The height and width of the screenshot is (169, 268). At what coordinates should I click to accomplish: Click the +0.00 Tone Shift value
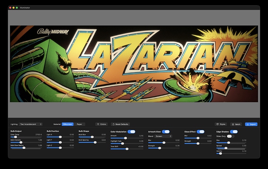click(x=141, y=146)
